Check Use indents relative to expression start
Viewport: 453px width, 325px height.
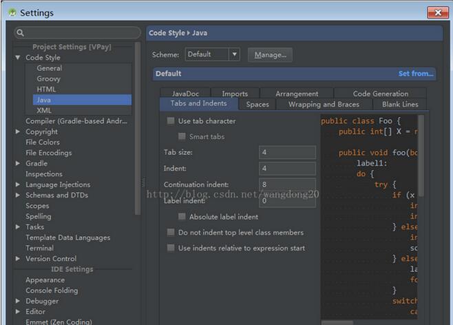tap(171, 248)
